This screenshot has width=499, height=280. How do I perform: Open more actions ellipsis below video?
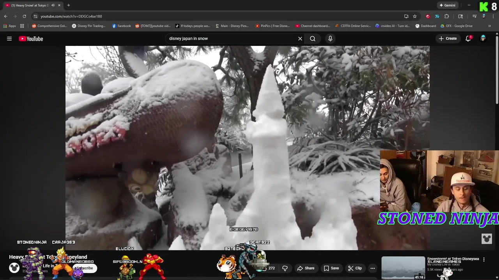[x=373, y=268]
